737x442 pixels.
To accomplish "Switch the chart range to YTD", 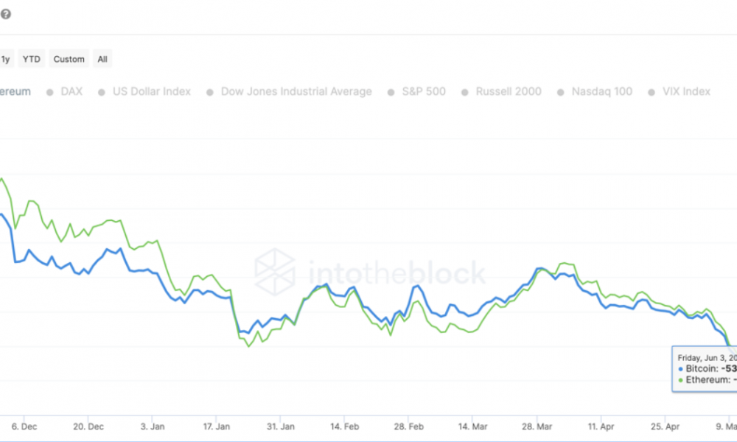I will pos(32,59).
